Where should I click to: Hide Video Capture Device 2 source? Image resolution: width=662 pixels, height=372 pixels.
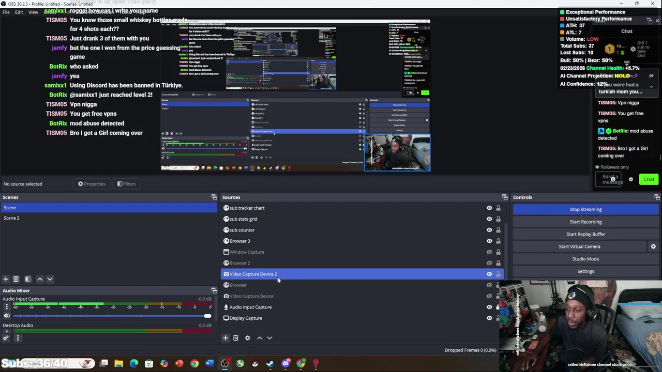[x=489, y=274]
